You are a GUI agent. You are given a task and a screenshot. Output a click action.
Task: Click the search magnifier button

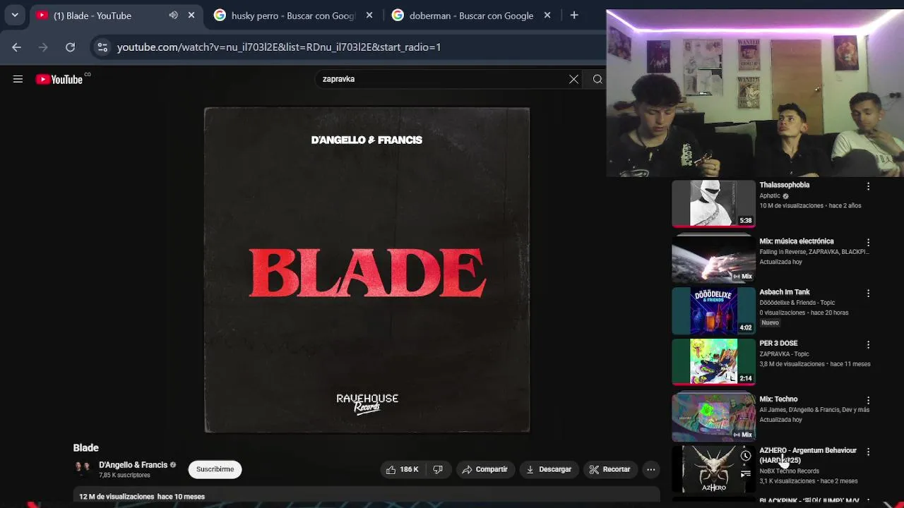click(597, 79)
